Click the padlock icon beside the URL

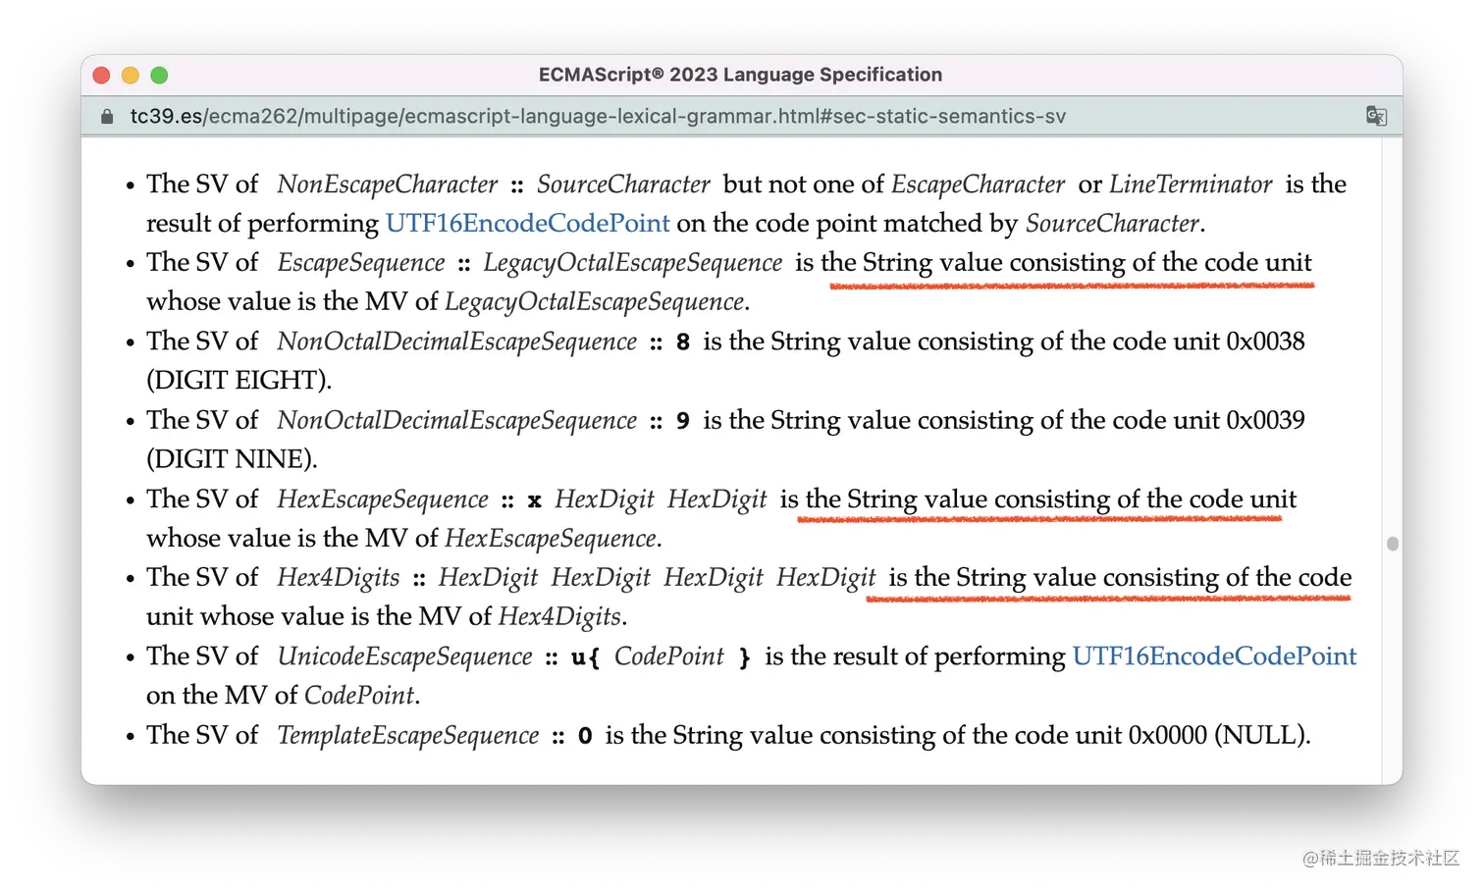click(107, 116)
